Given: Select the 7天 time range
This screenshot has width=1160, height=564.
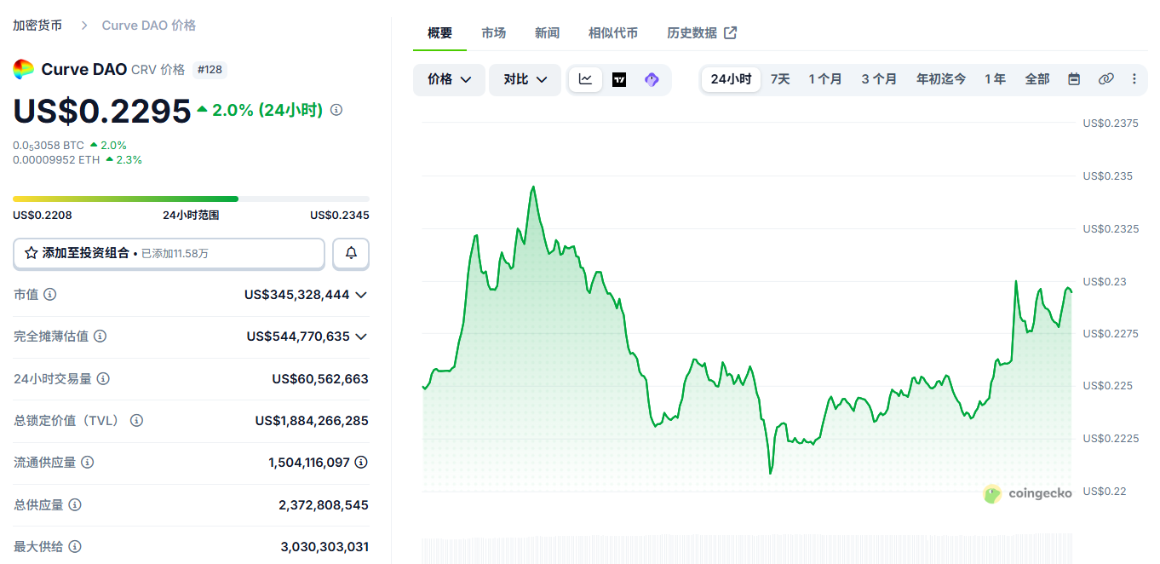Looking at the screenshot, I should pyautogui.click(x=780, y=79).
